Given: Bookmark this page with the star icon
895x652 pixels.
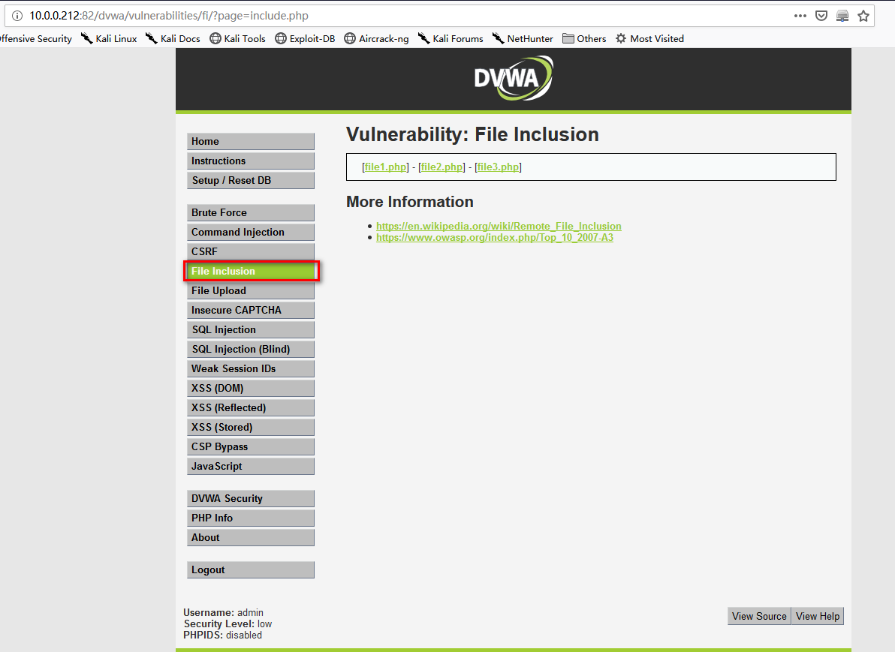Looking at the screenshot, I should point(863,16).
